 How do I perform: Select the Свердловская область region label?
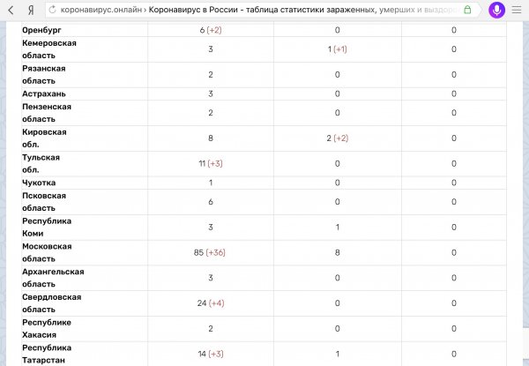[52, 303]
